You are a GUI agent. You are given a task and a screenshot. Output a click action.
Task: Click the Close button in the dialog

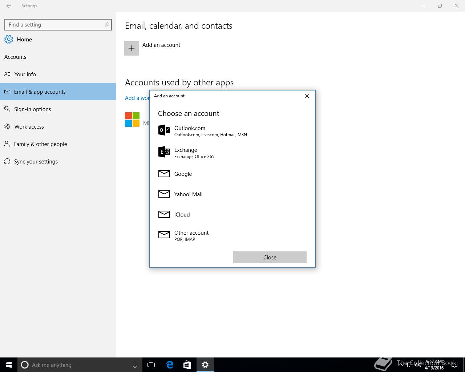[x=270, y=257]
